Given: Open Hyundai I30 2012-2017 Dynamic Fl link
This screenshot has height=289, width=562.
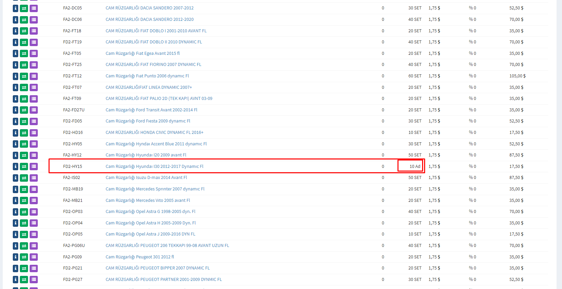Looking at the screenshot, I should [154, 167].
